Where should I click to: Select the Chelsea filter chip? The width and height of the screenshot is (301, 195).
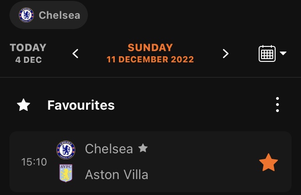click(x=48, y=15)
